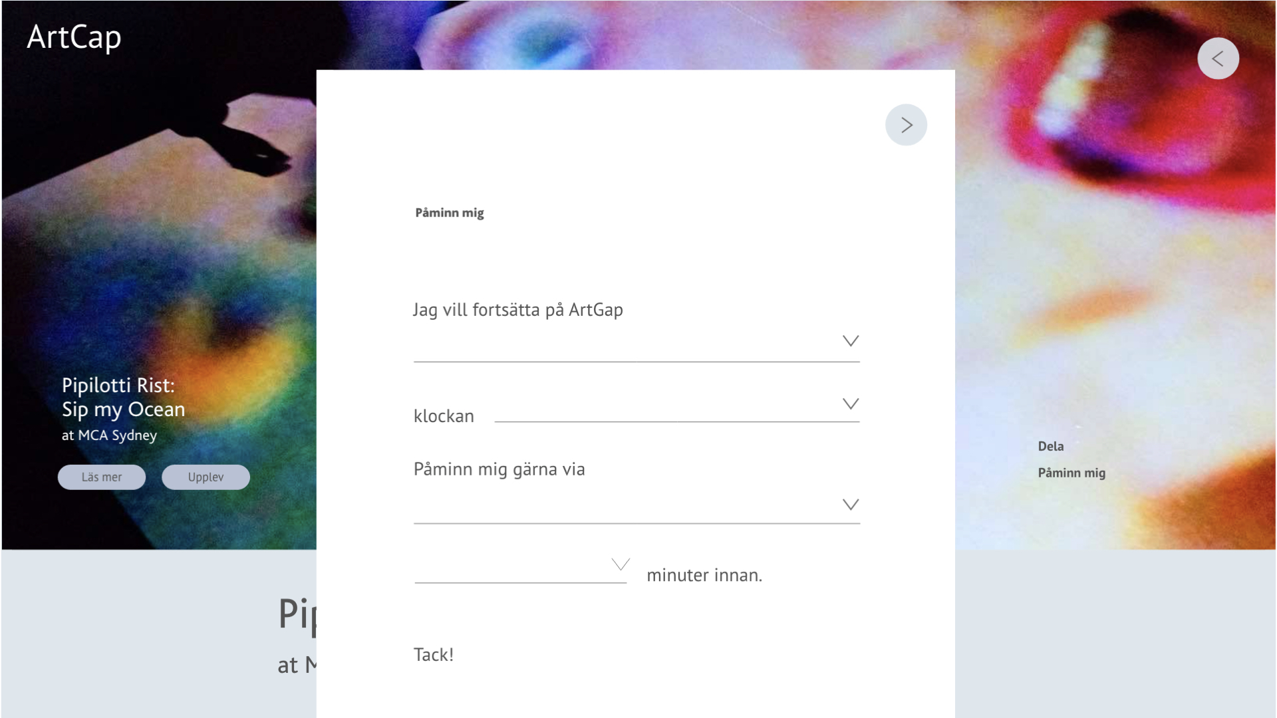Open the 'minuter innan' dropdown chevron

(621, 564)
